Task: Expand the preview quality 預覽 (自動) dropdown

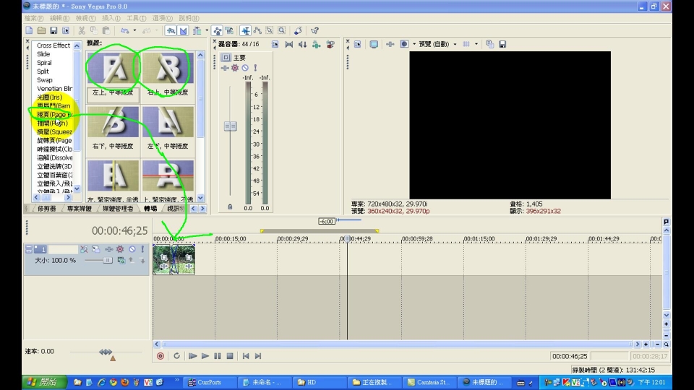Action: tap(437, 44)
